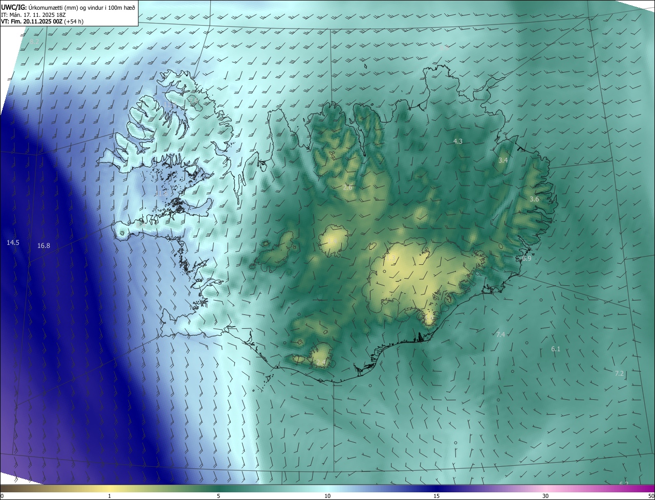This screenshot has width=655, height=500.
Task: Click the 3.6 value in east Iceland
Action: 534,199
